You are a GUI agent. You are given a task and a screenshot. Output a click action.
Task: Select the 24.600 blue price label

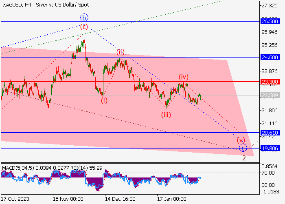[x=270, y=57]
